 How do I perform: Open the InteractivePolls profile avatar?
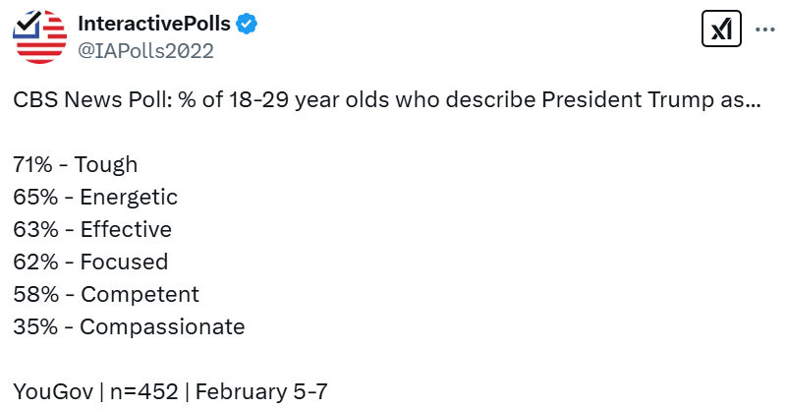click(x=40, y=35)
